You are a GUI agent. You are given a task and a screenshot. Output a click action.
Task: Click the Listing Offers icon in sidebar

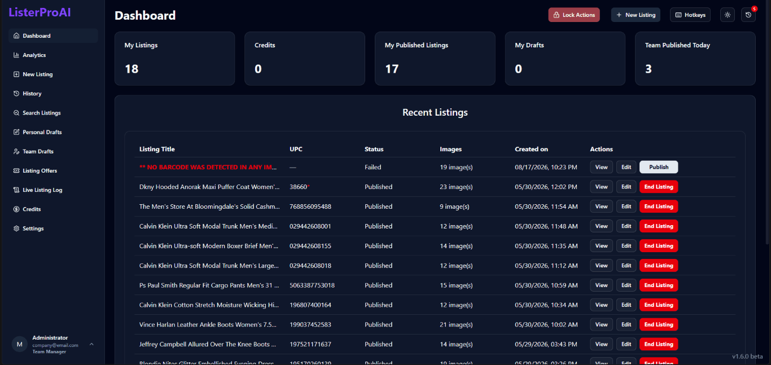click(16, 171)
